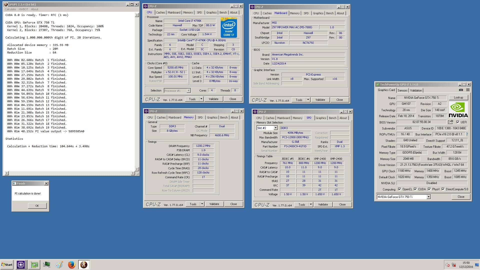The height and width of the screenshot is (270, 480).
Task: Expand Tools dropdown arrow in CPU-Z CPU window
Action: tap(201, 99)
